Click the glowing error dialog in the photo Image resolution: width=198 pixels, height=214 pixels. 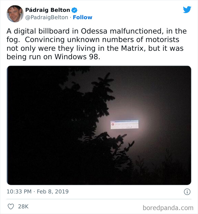coord(124,124)
